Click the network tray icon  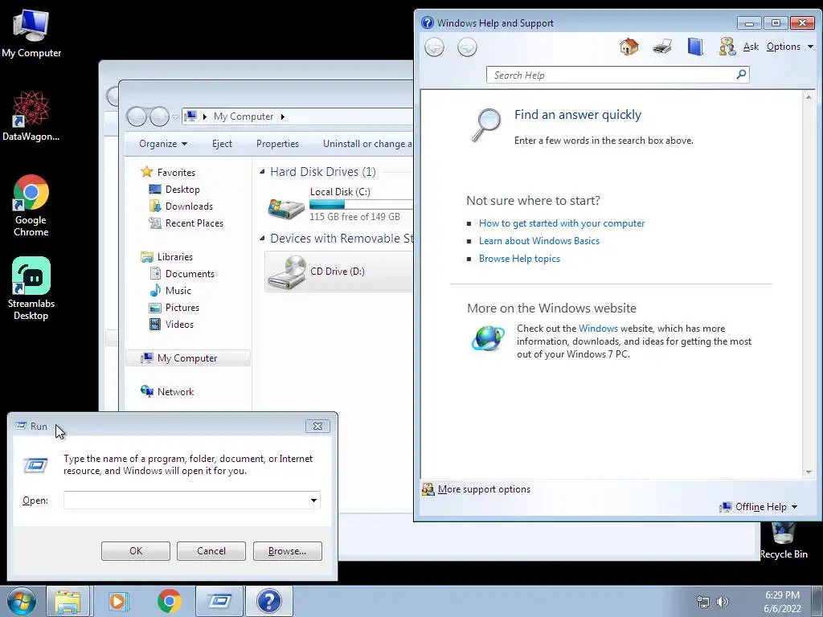tap(702, 602)
